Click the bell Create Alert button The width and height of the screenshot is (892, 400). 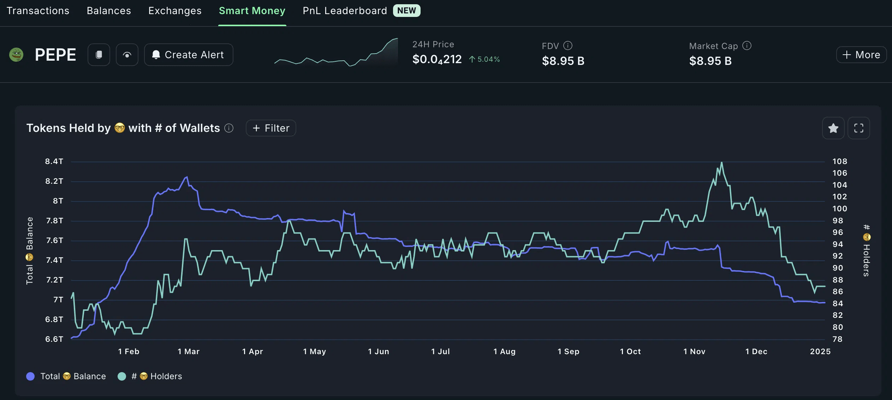tap(189, 55)
